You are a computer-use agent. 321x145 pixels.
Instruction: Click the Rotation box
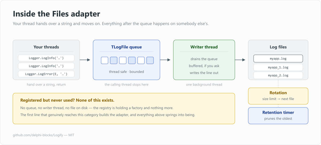point(278,96)
